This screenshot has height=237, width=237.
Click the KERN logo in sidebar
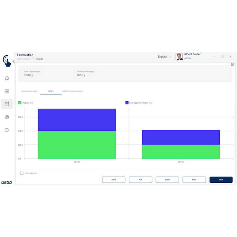[x=6, y=182]
